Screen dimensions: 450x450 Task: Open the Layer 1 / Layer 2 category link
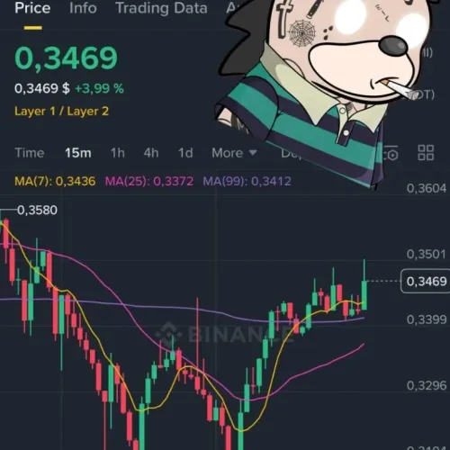(61, 112)
